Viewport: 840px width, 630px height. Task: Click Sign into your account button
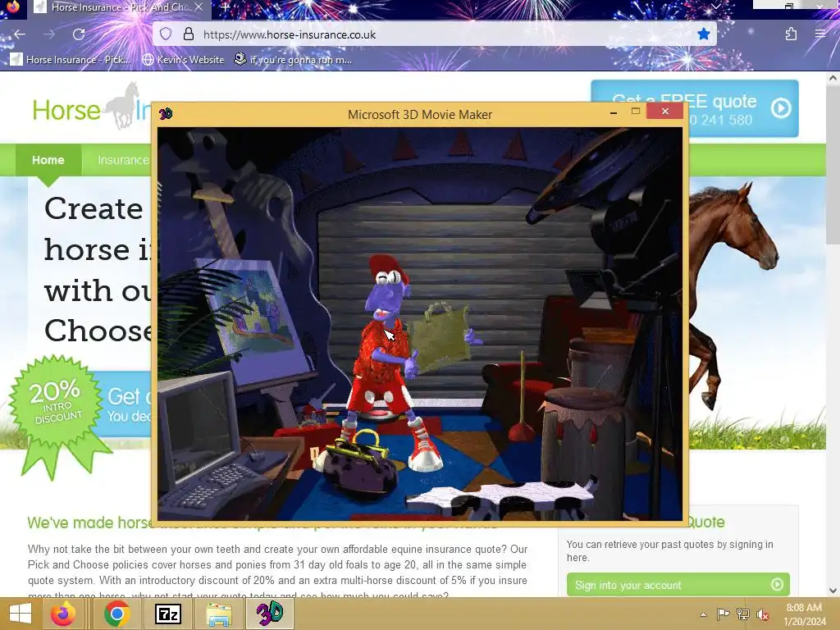[678, 584]
